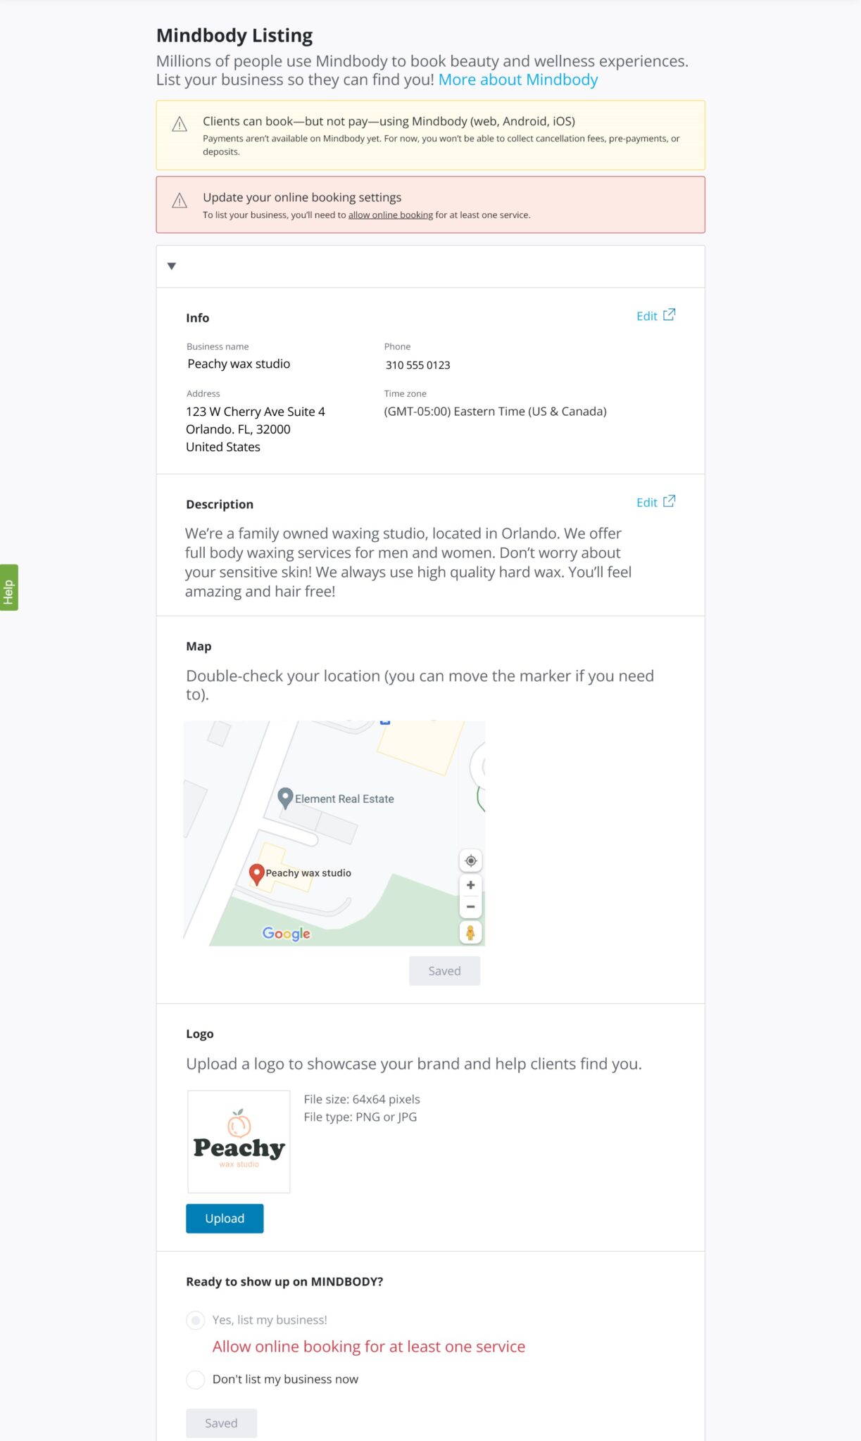Click the Element Real Estate map marker
The image size is (861, 1441).
pos(286,797)
